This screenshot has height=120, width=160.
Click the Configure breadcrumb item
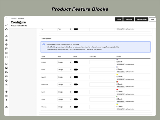(21, 18)
